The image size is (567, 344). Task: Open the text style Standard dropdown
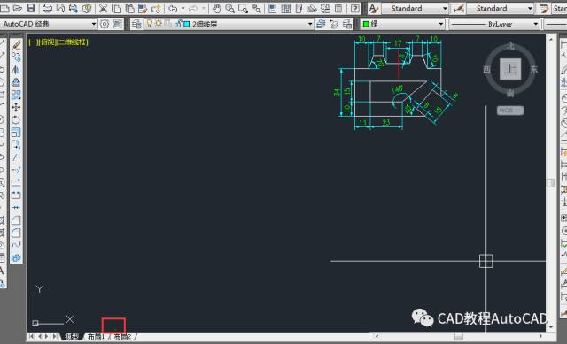click(445, 8)
